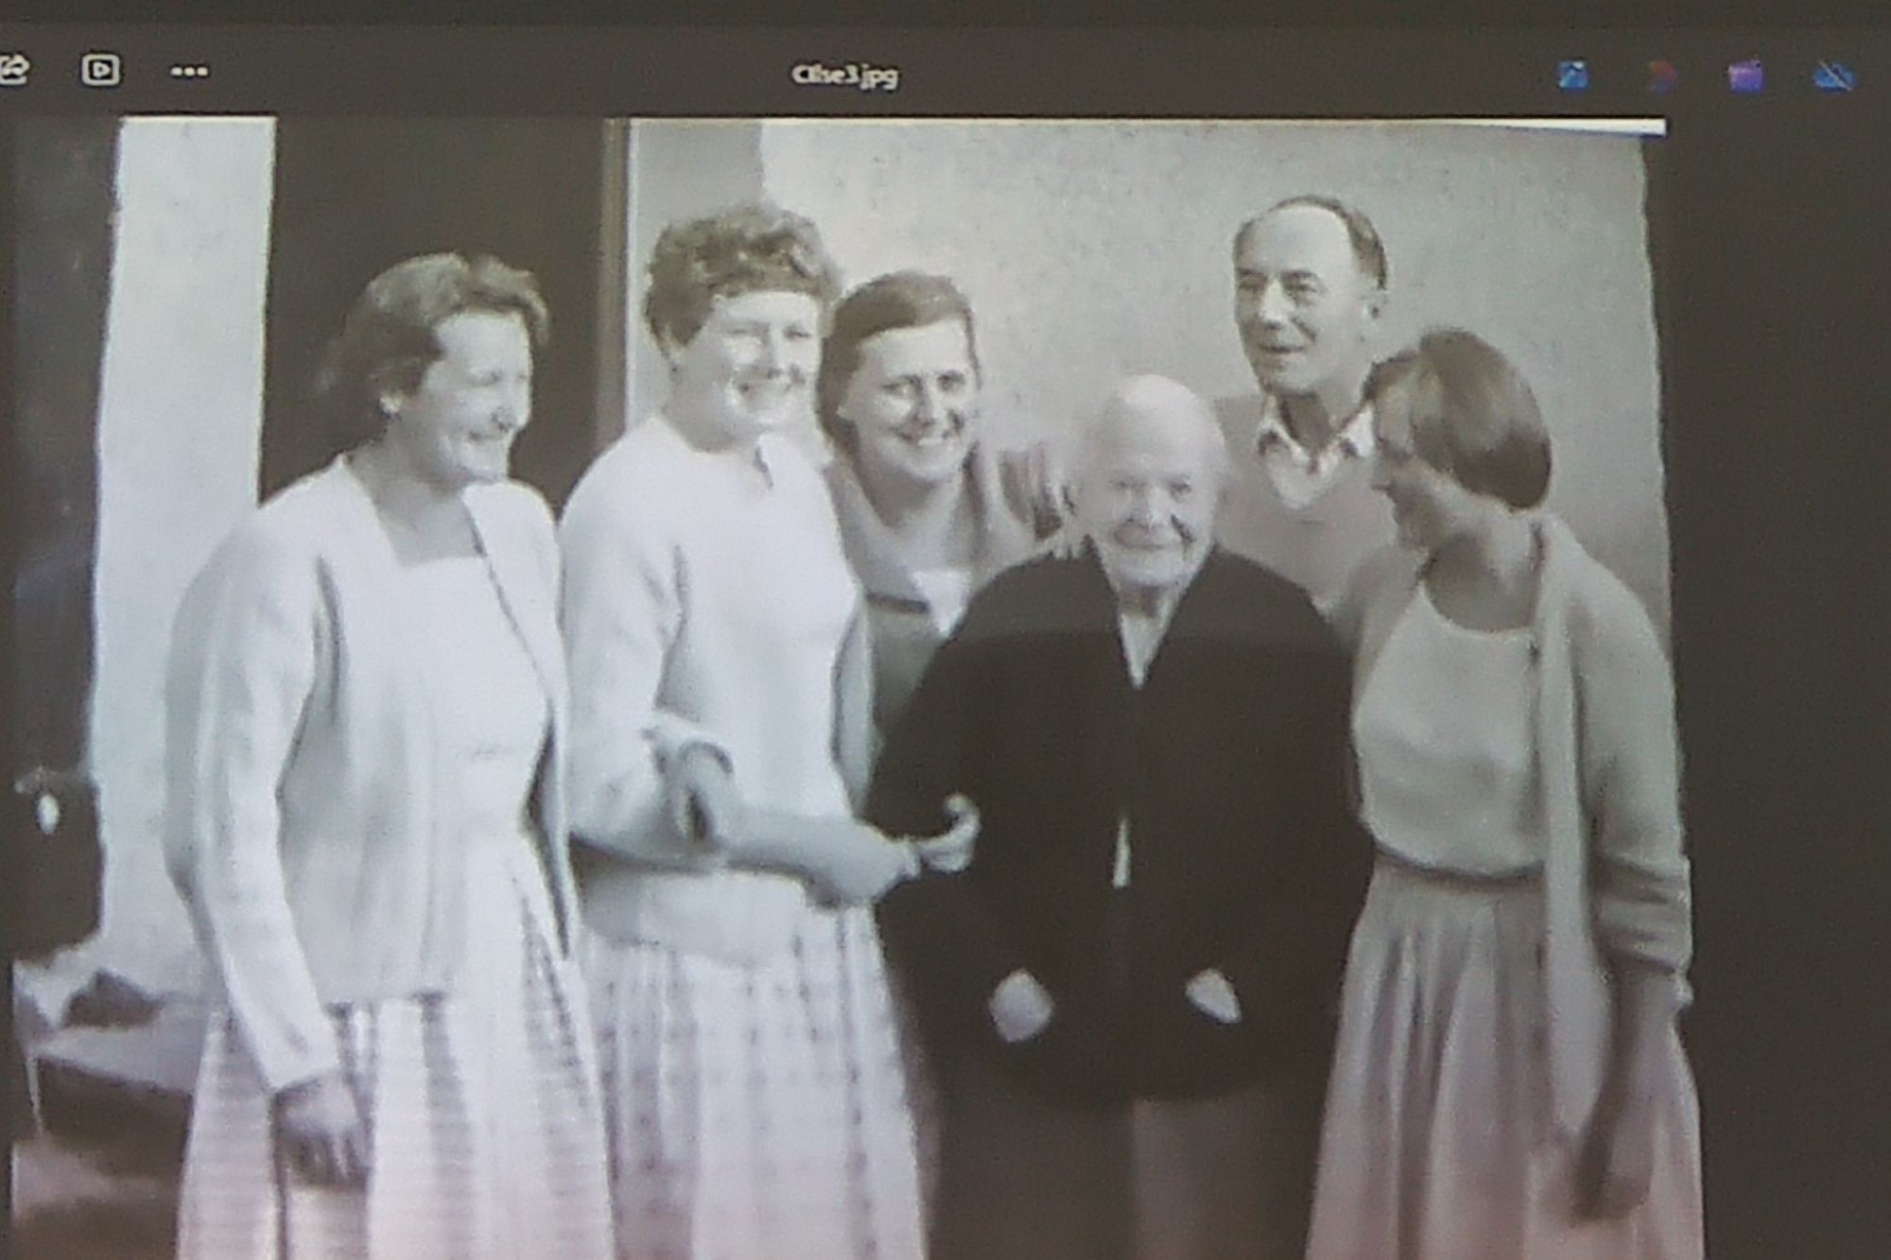
Task: Click the clasped hands in the photo
Action: [x=931, y=841]
